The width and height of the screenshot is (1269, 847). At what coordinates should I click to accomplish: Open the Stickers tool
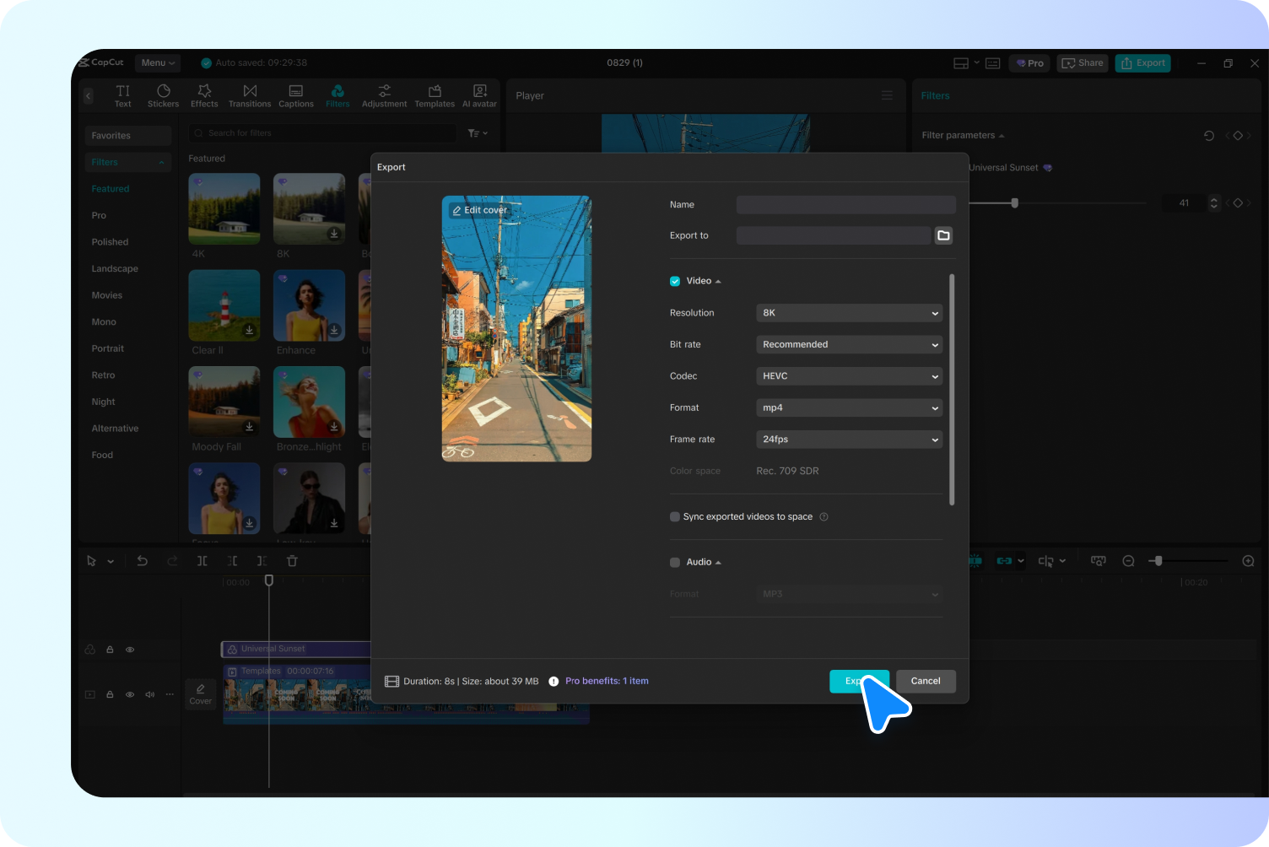tap(163, 95)
